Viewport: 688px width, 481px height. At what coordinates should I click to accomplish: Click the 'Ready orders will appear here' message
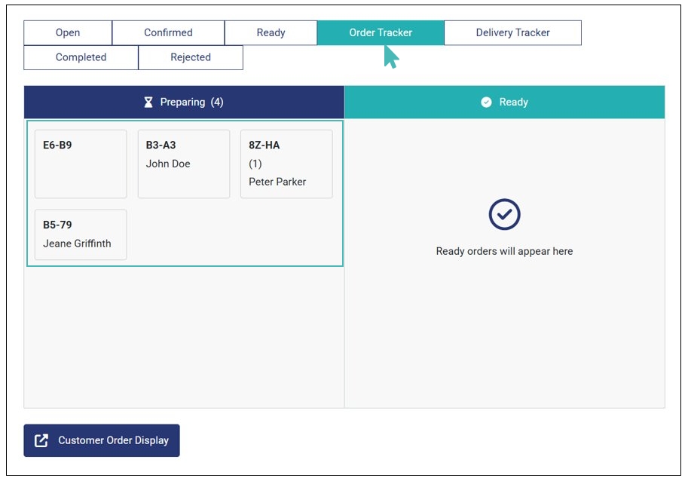click(504, 252)
